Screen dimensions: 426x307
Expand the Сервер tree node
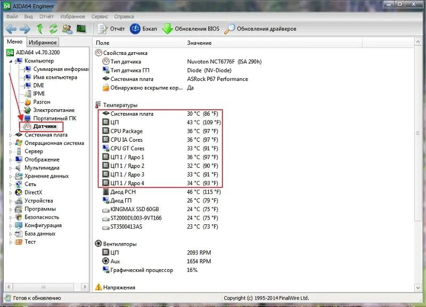[11, 151]
